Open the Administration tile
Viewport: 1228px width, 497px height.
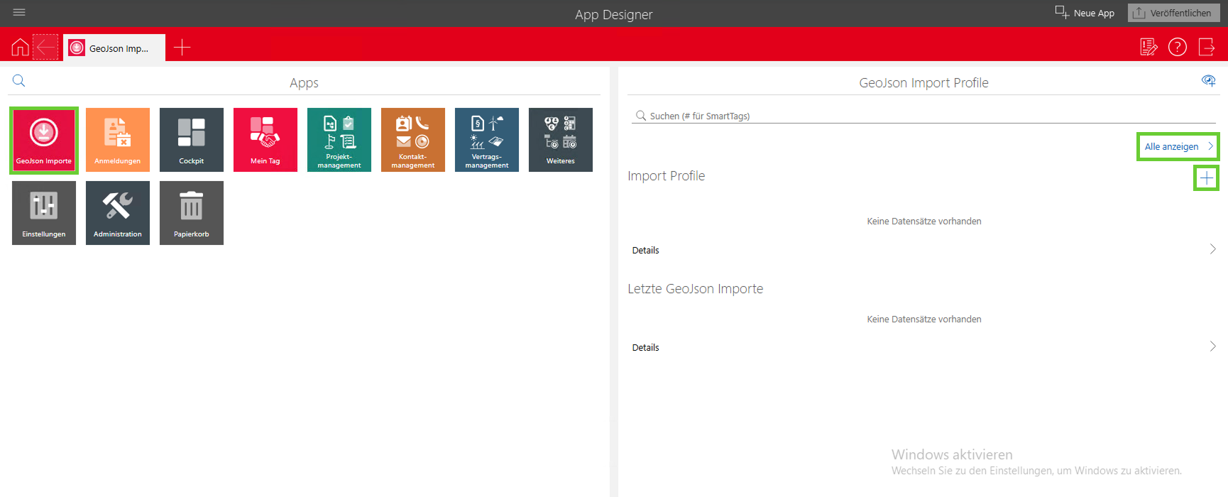(x=118, y=213)
